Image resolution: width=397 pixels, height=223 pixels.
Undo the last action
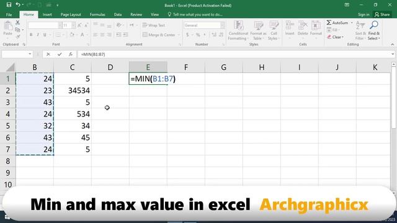(x=18, y=4)
